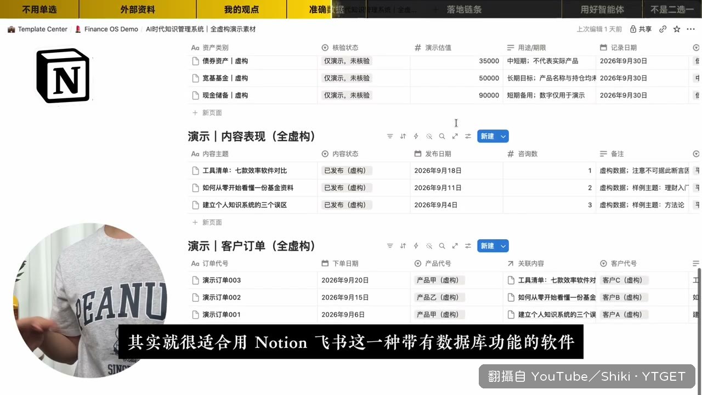The height and width of the screenshot is (395, 702).
Task: Click AI magic wand icon in 客户订单 toolbar
Action: 429,246
